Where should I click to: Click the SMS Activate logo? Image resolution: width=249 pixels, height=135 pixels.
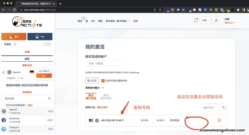27,22
